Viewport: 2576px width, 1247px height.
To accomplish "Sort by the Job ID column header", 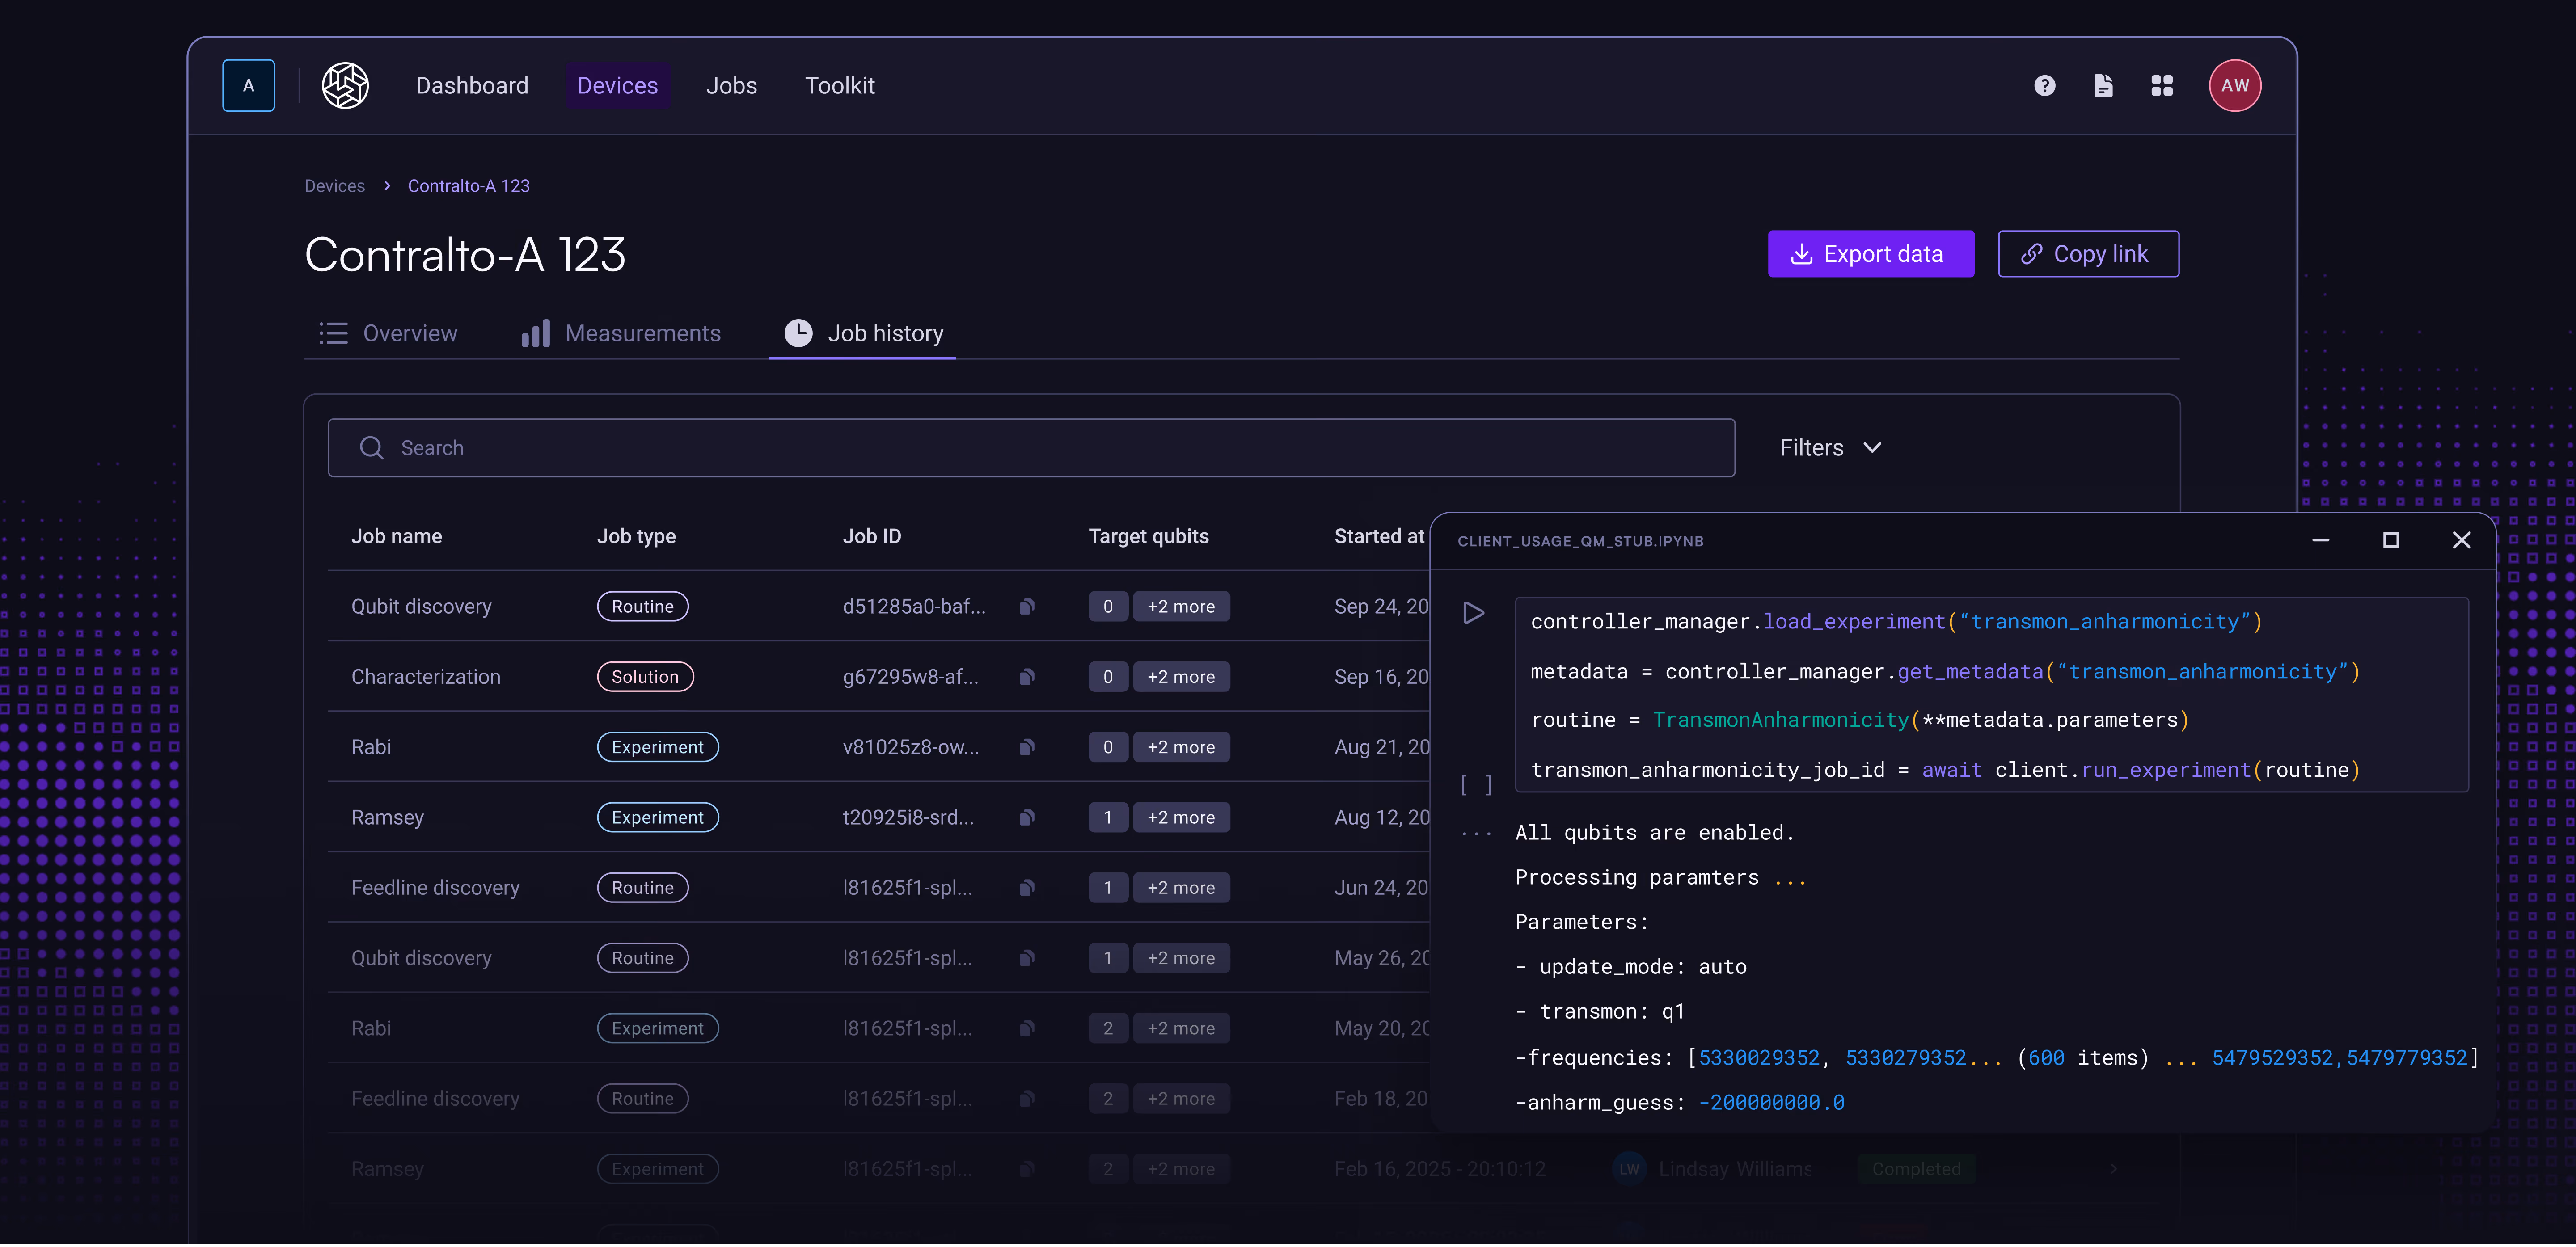I will coord(872,537).
